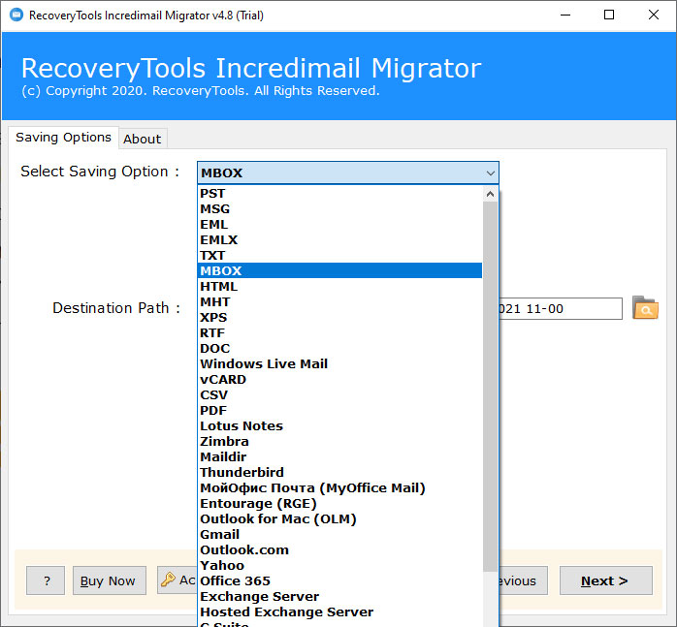
Task: Minimize the Incredimail Migrator window
Action: 565,16
